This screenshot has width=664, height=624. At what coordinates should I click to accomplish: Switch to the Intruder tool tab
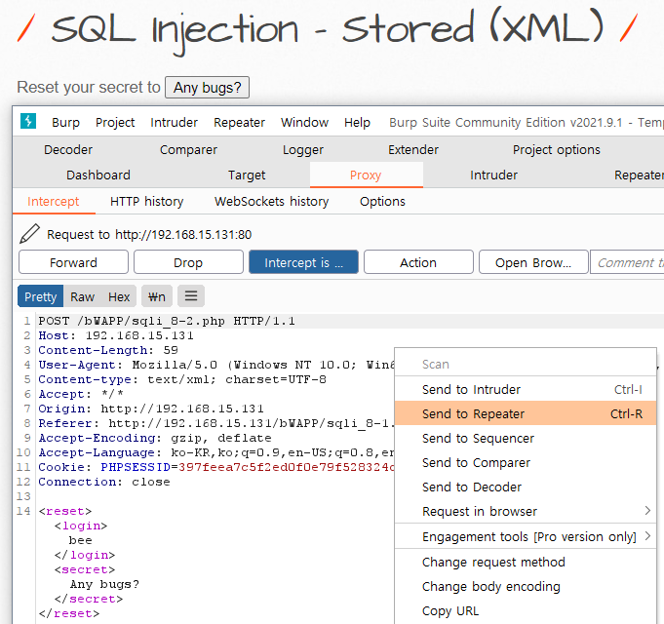(x=493, y=175)
